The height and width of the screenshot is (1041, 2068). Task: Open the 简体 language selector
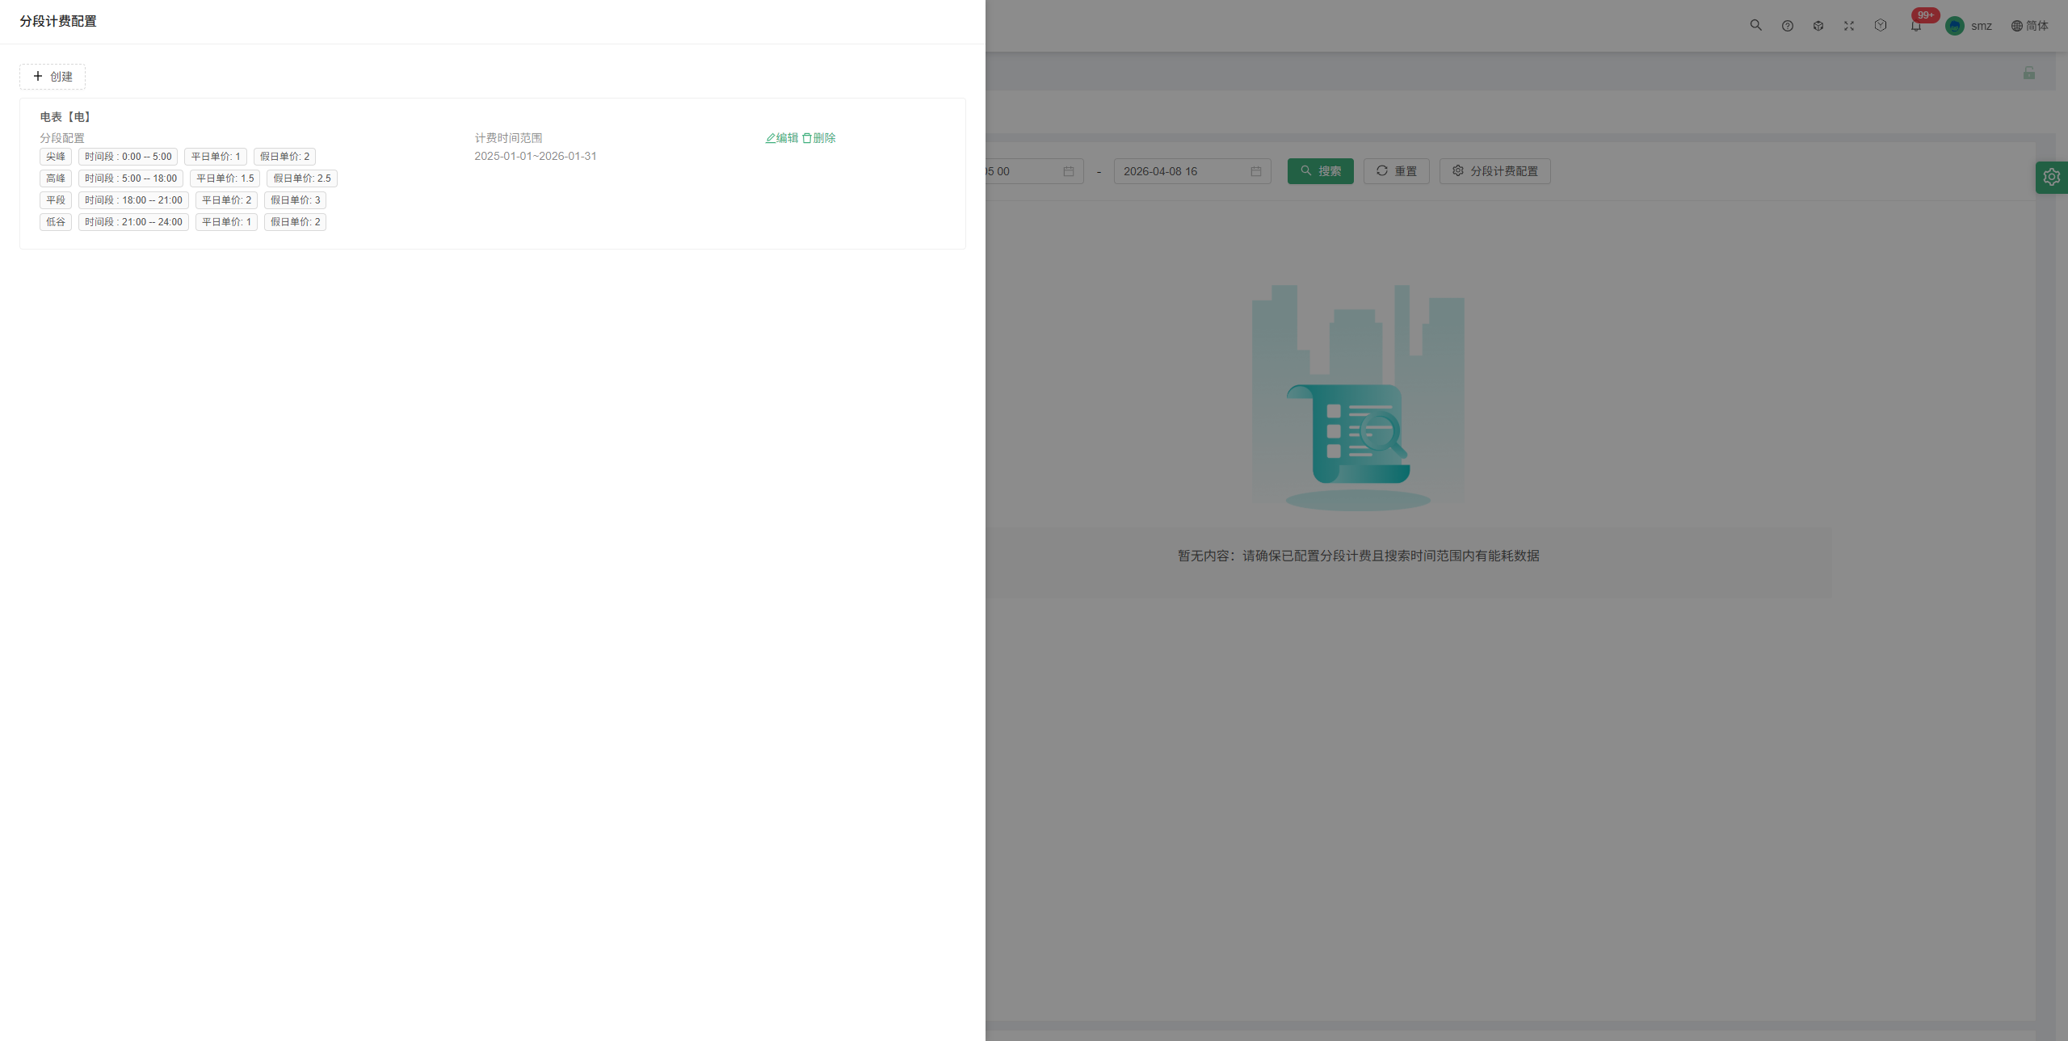pyautogui.click(x=2029, y=26)
